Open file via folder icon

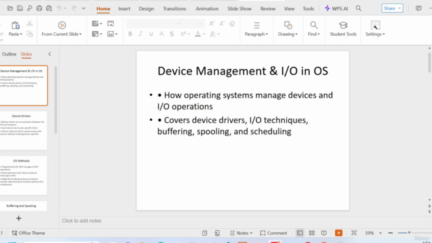(x=10, y=8)
